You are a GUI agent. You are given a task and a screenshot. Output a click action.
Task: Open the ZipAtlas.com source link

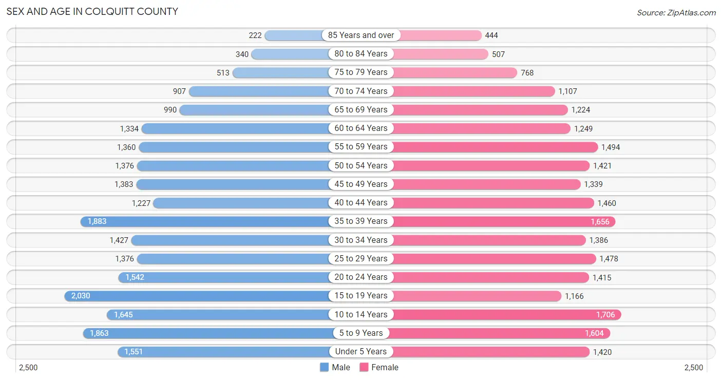(x=676, y=12)
